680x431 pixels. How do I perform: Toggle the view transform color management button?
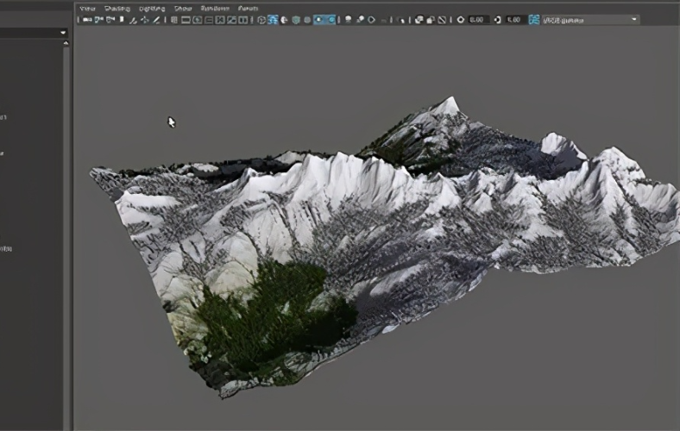pyautogui.click(x=534, y=20)
